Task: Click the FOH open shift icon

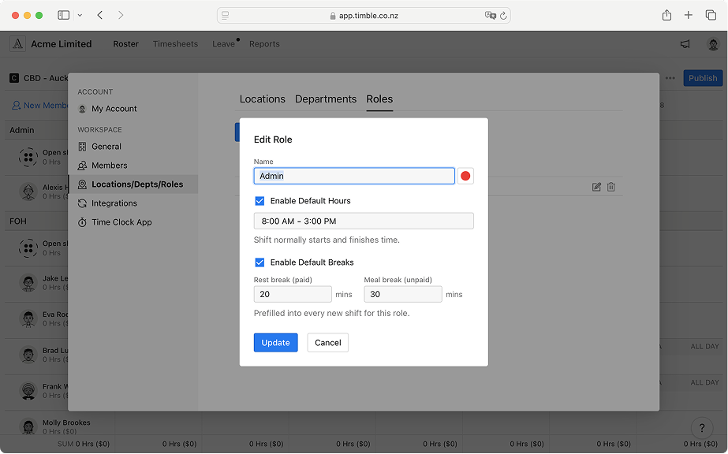Action: click(x=28, y=248)
